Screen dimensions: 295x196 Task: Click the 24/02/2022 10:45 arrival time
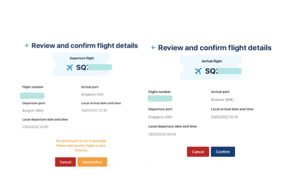pyautogui.click(x=224, y=117)
